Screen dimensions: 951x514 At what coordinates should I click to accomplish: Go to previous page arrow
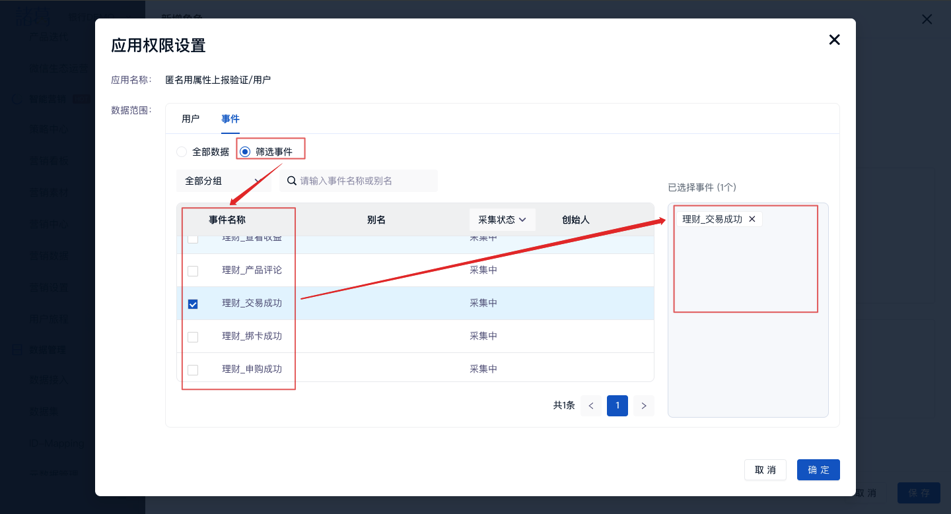pyautogui.click(x=591, y=406)
